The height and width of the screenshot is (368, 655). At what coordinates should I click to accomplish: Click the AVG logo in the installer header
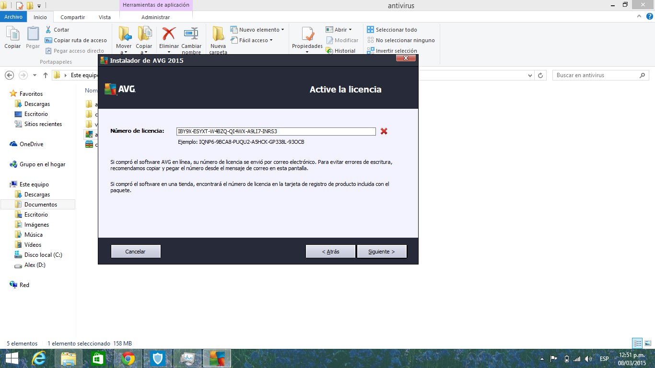[120, 89]
